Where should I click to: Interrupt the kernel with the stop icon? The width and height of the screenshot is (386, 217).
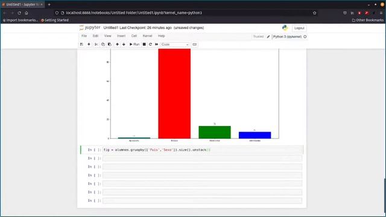(x=144, y=44)
